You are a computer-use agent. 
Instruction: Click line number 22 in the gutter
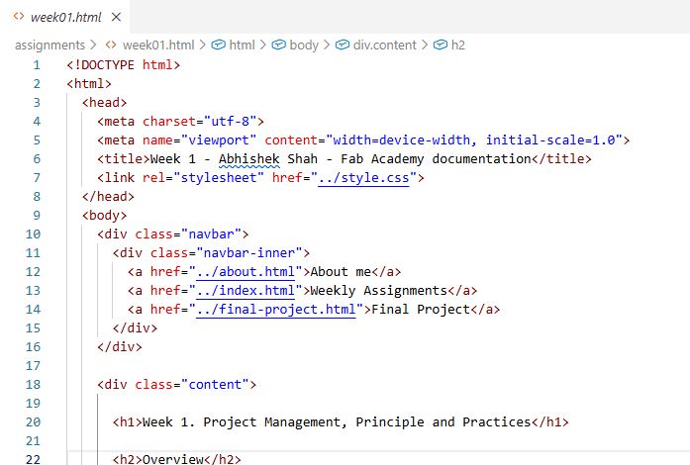tap(33, 459)
